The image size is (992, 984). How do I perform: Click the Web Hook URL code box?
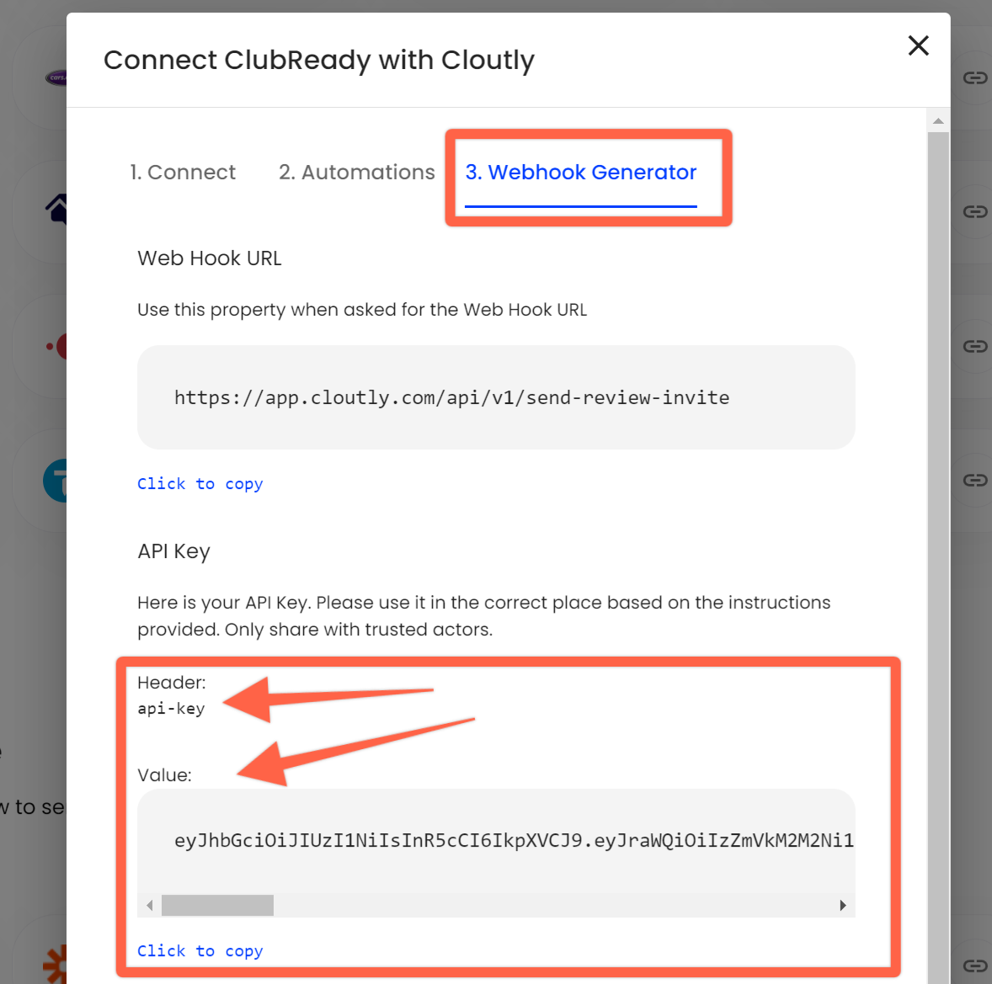click(x=496, y=397)
